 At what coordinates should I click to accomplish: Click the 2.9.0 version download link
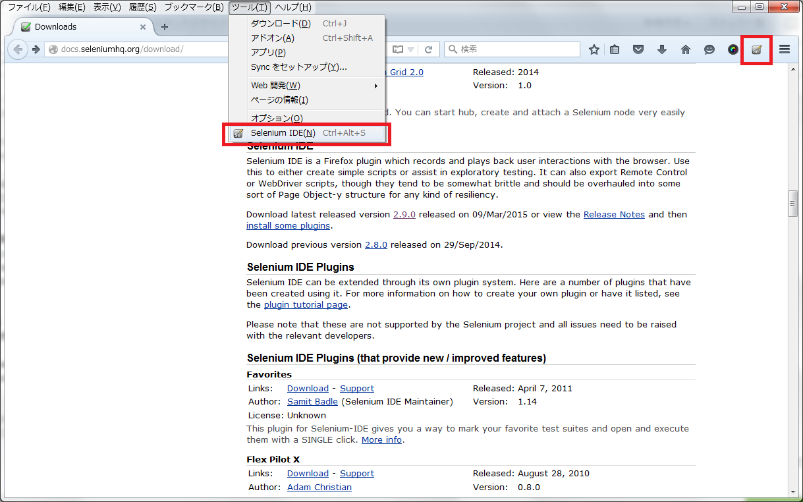(404, 215)
